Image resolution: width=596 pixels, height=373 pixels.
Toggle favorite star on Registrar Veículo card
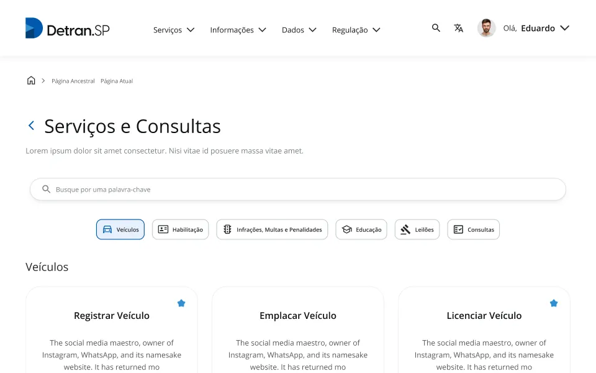click(x=181, y=303)
